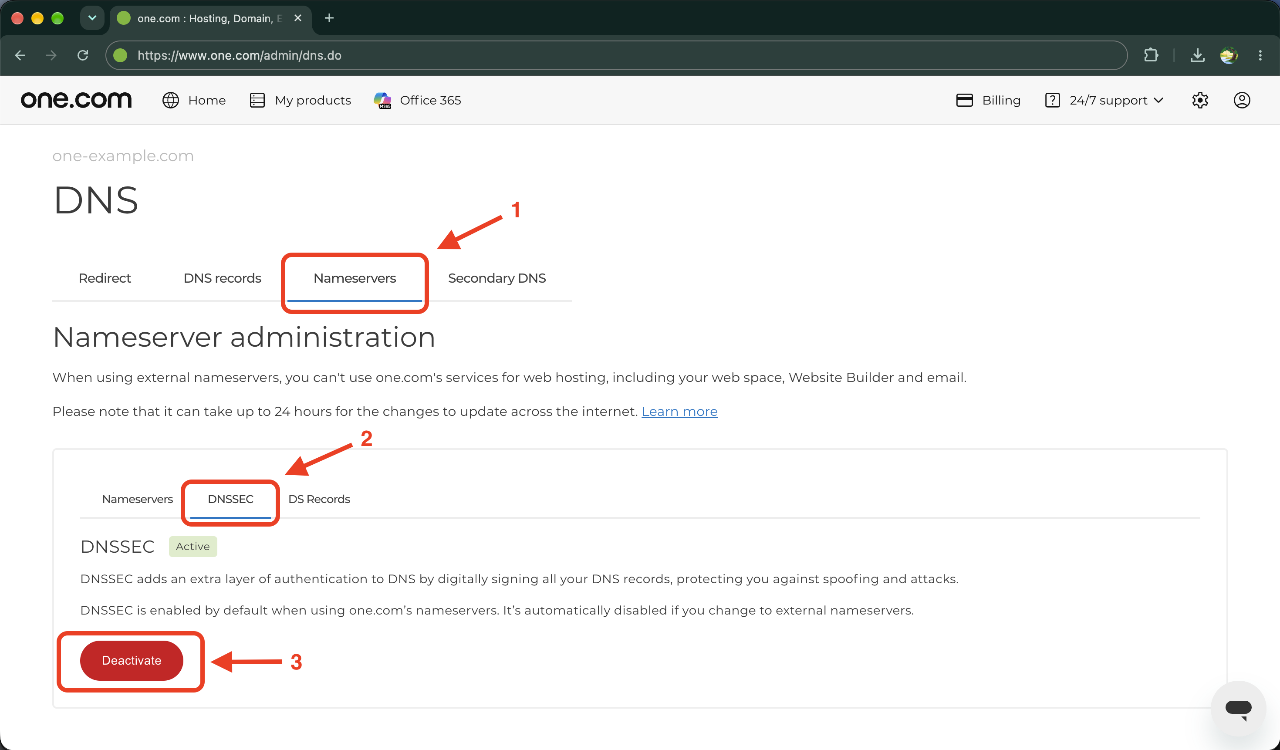Open browser downloads icon
1280x750 pixels.
[x=1197, y=55]
